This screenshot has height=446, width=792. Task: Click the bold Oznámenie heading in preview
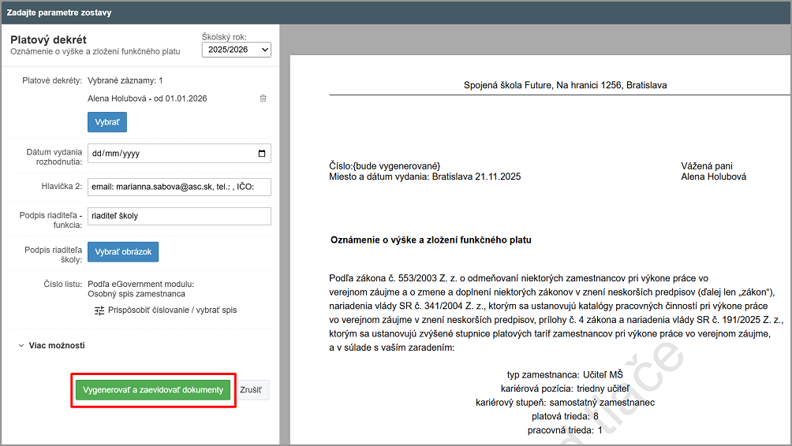pyautogui.click(x=431, y=240)
